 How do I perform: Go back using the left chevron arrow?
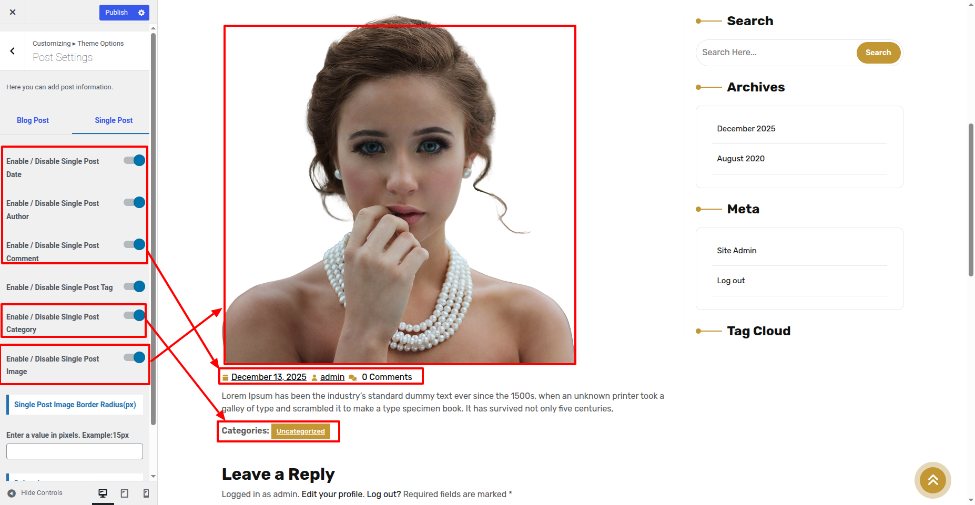point(12,51)
